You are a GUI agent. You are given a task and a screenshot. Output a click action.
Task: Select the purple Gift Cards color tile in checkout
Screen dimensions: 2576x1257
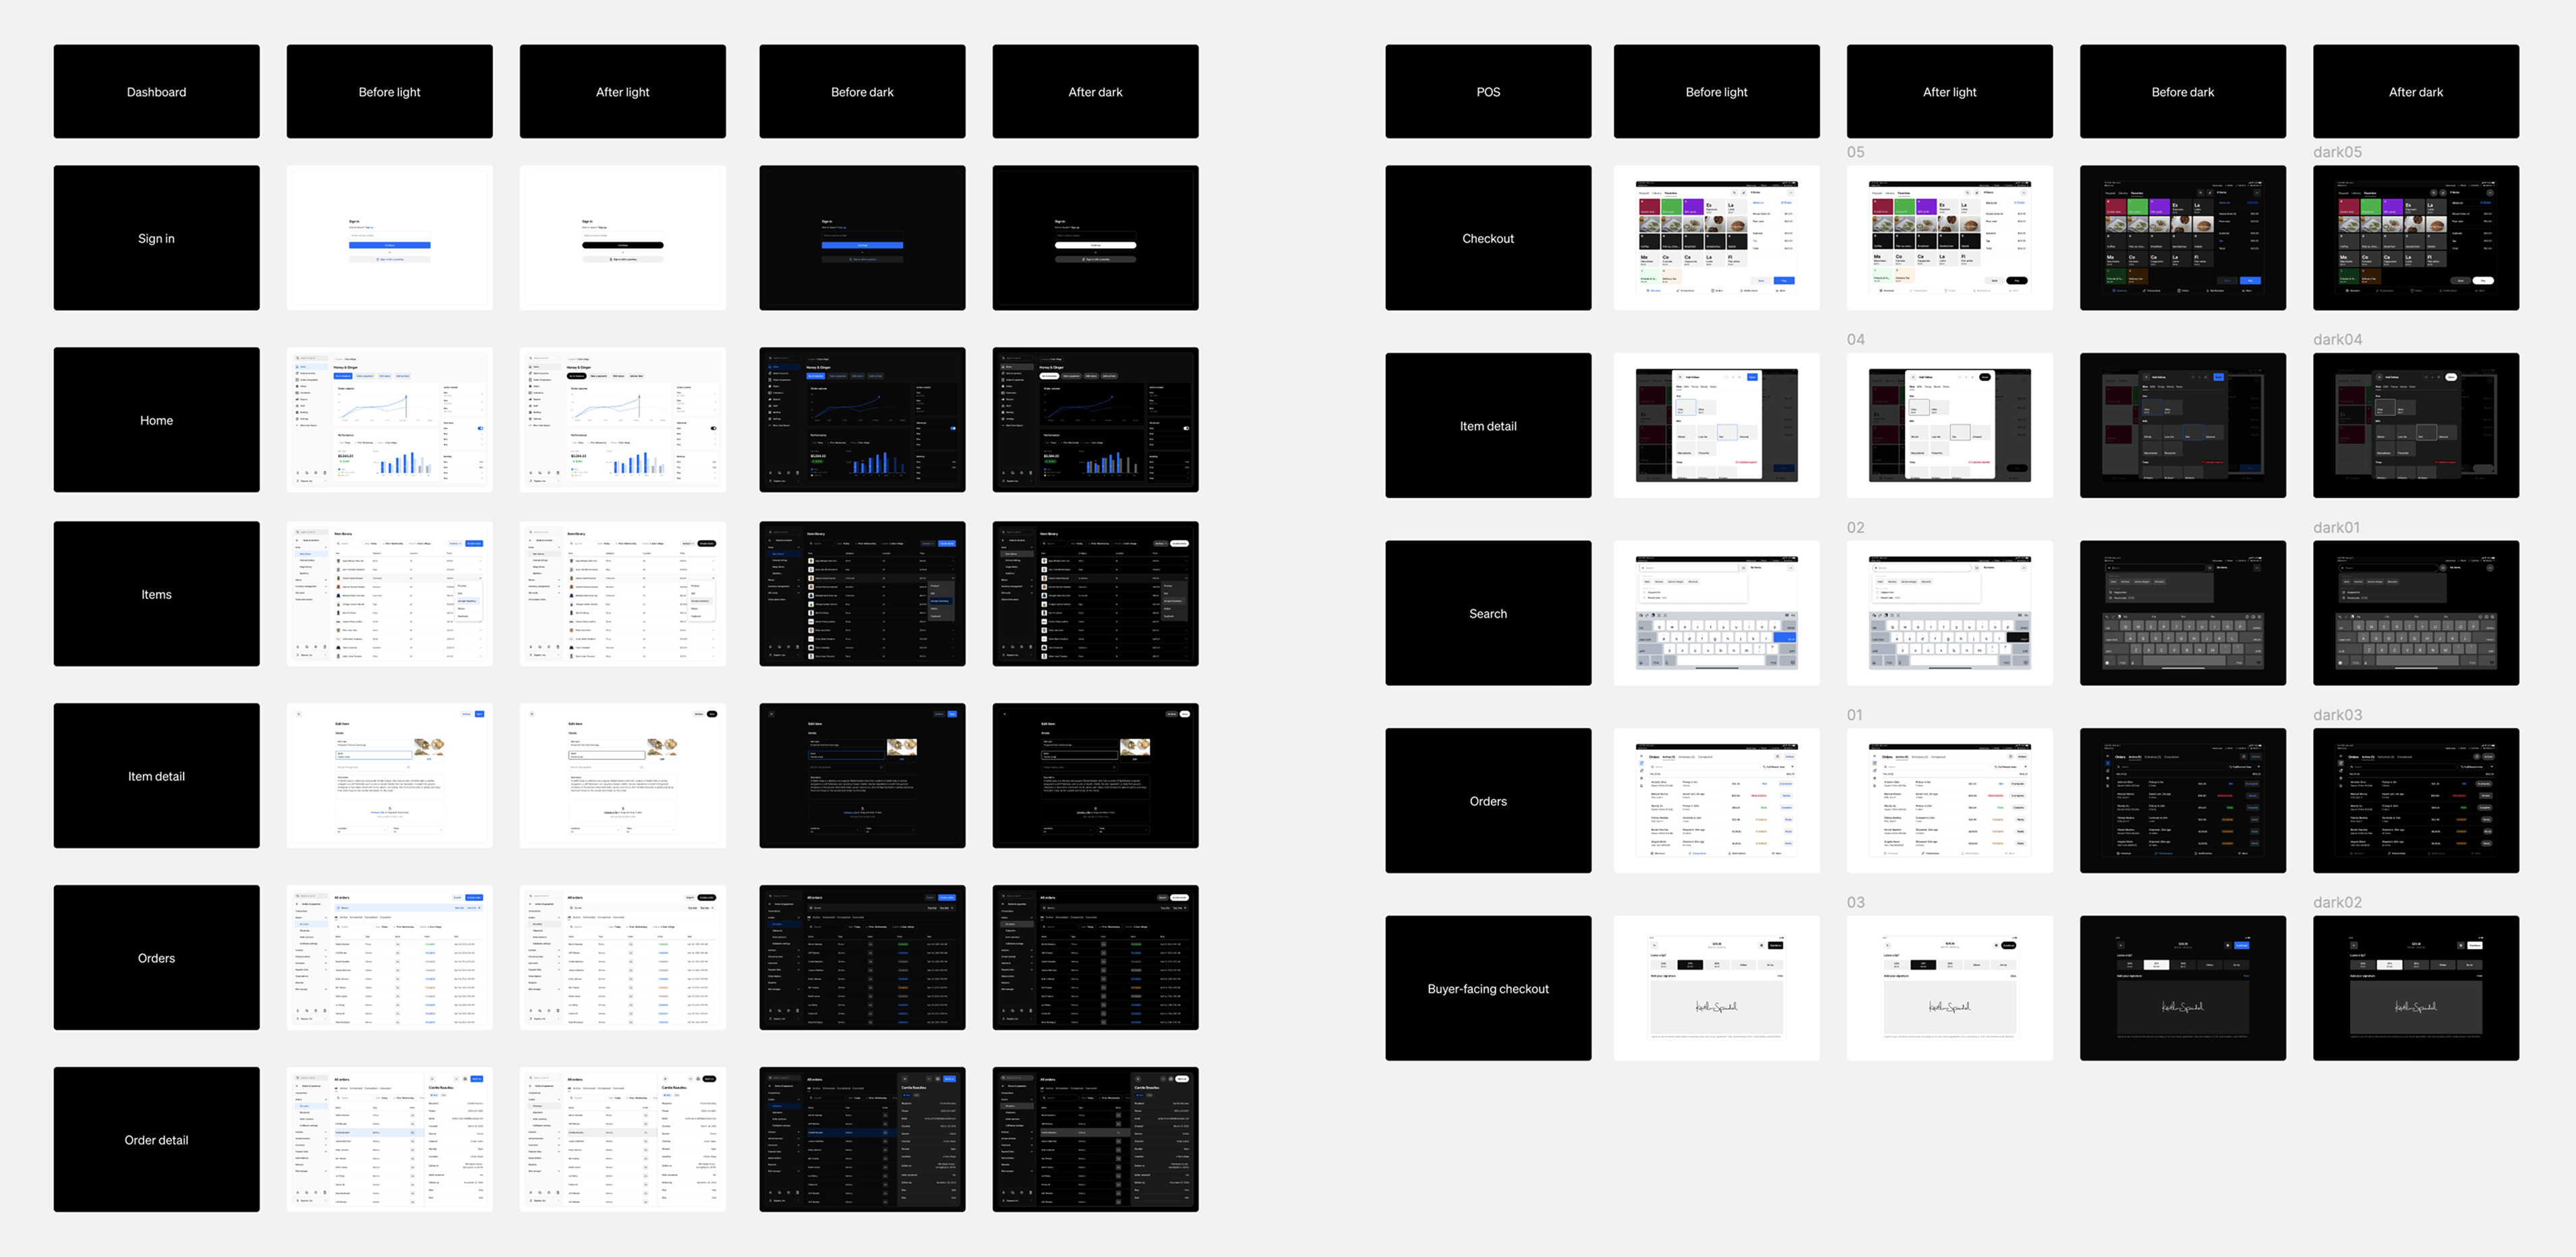click(x=1694, y=207)
